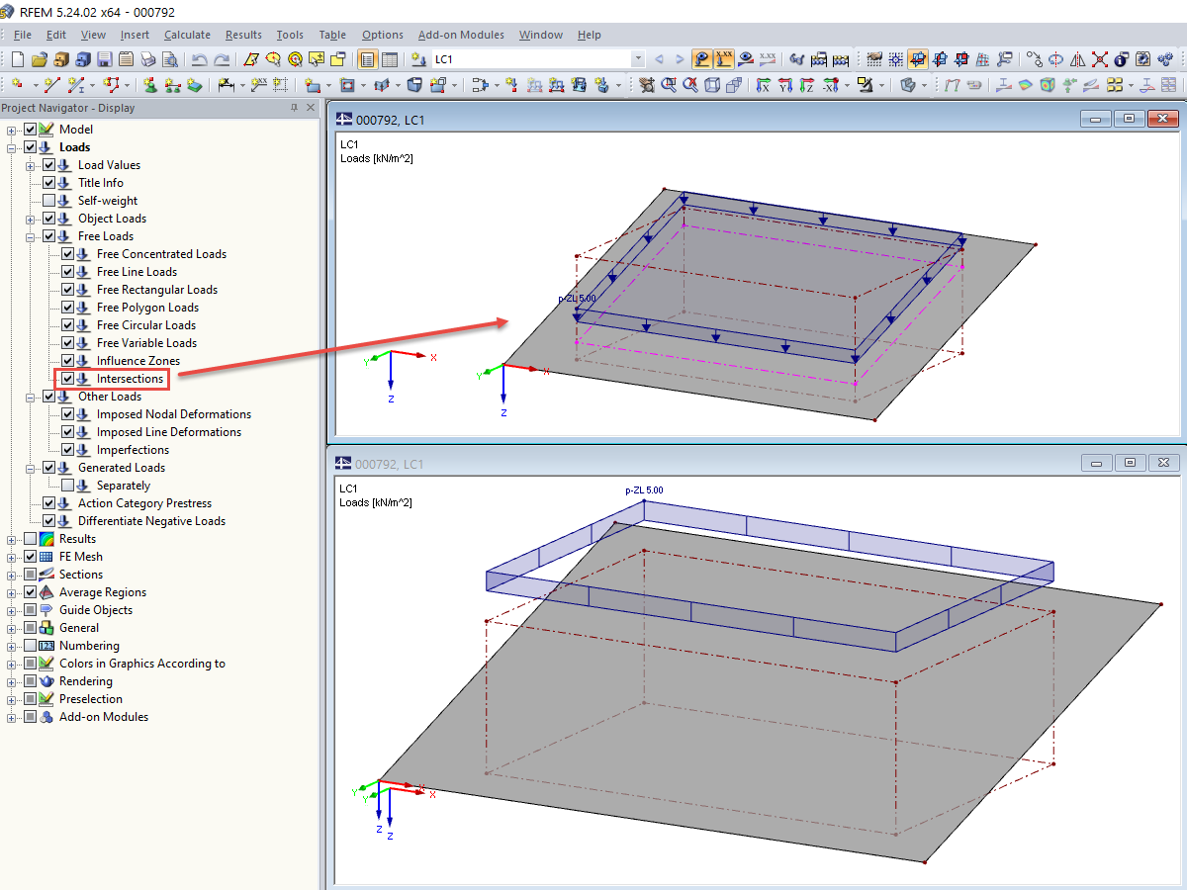1187x890 pixels.
Task: Toggle Show Loads toolbar icon
Action: (702, 59)
